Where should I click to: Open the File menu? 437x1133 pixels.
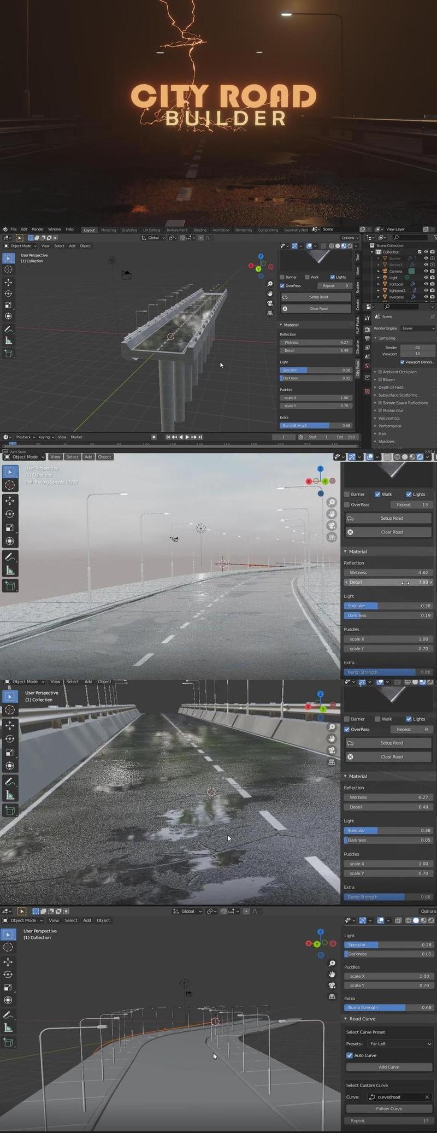(x=14, y=230)
